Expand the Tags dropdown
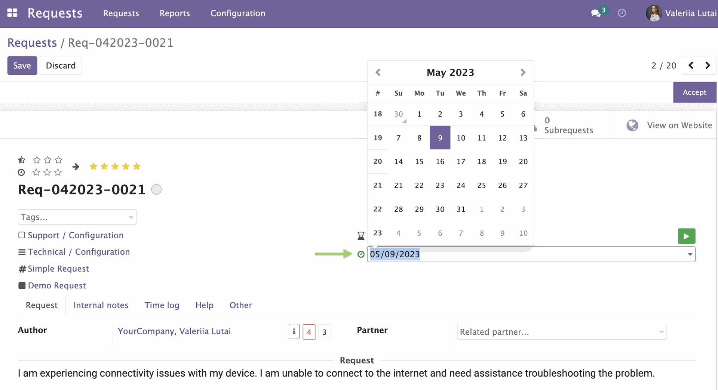 [131, 217]
